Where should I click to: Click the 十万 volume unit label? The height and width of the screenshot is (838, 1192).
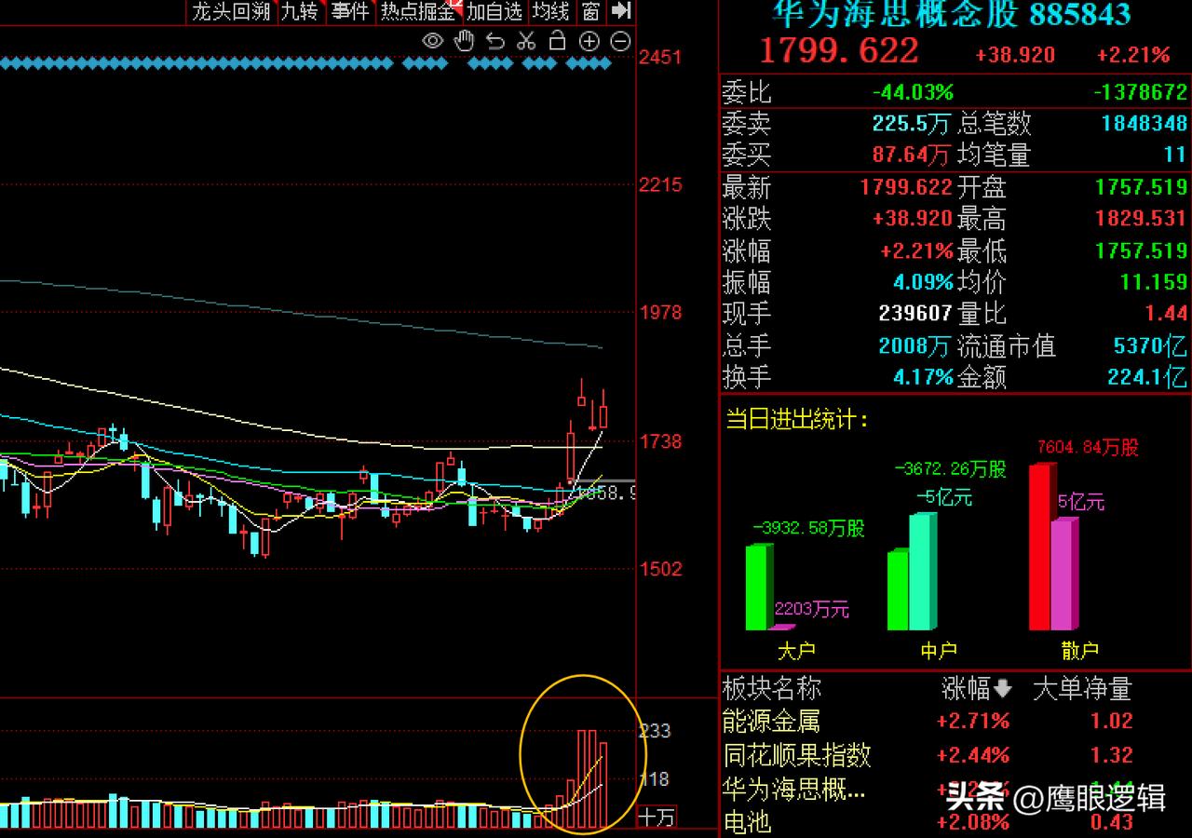pyautogui.click(x=656, y=818)
